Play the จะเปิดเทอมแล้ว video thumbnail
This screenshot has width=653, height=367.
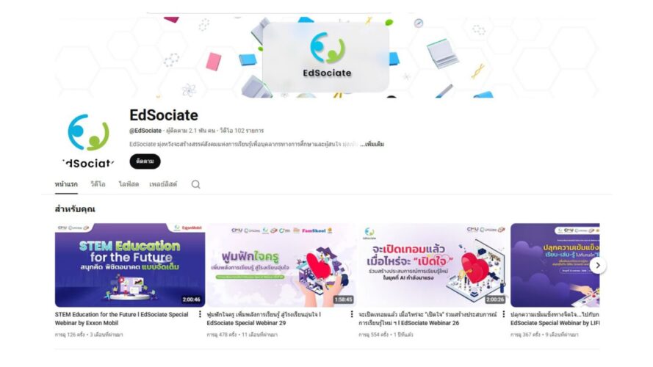point(433,265)
